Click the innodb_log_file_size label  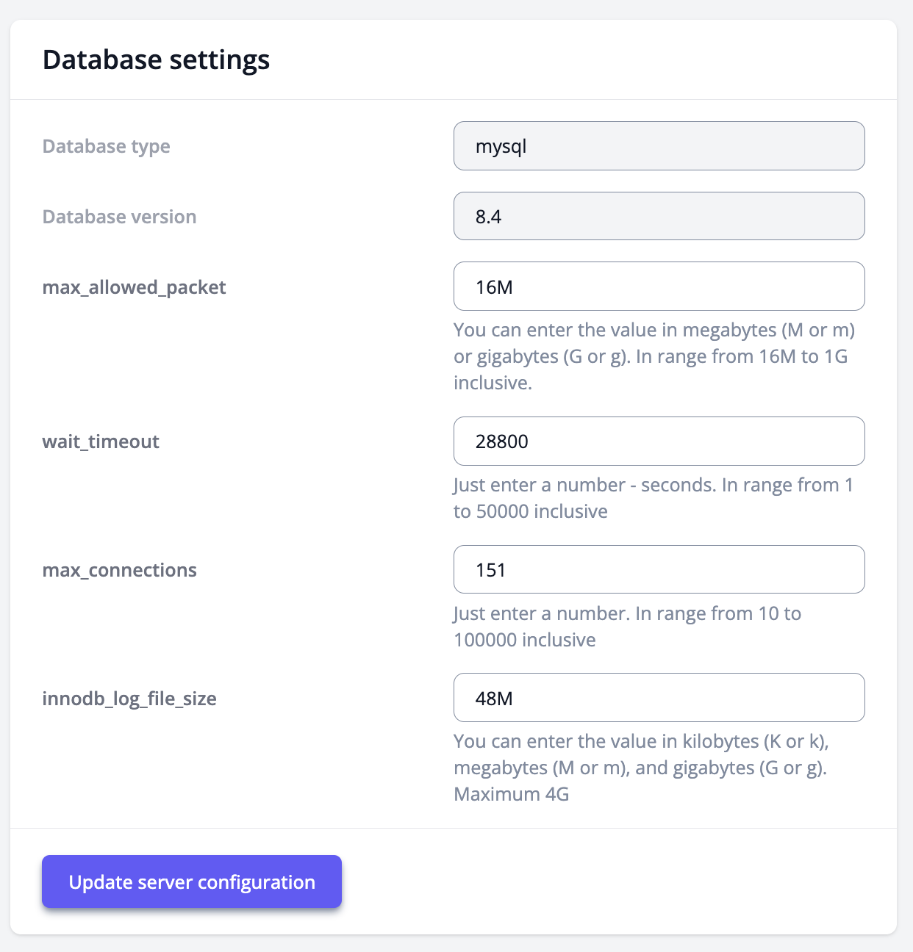click(129, 699)
